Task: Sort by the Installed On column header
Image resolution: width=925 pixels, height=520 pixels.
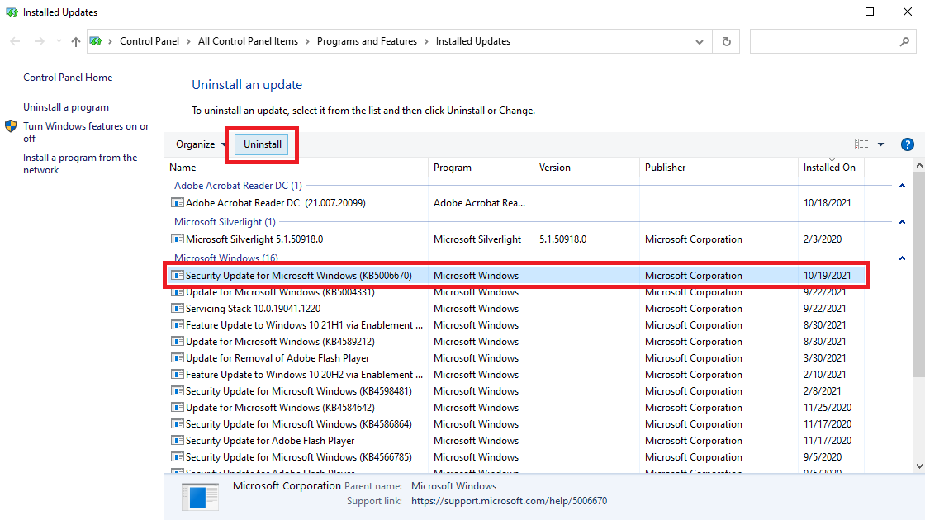Action: pyautogui.click(x=829, y=168)
